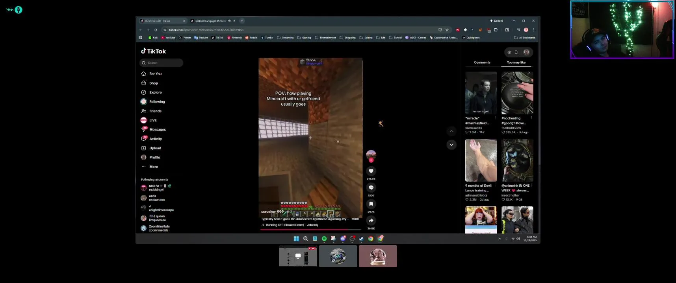
Task: Open Spotify from the taskbar
Action: pos(324,239)
